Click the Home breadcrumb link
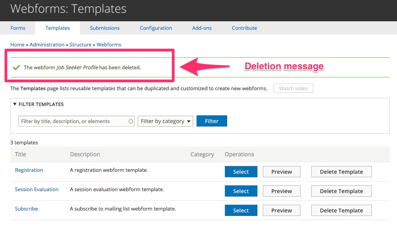Screen dimensions: 397x238 tap(17, 45)
